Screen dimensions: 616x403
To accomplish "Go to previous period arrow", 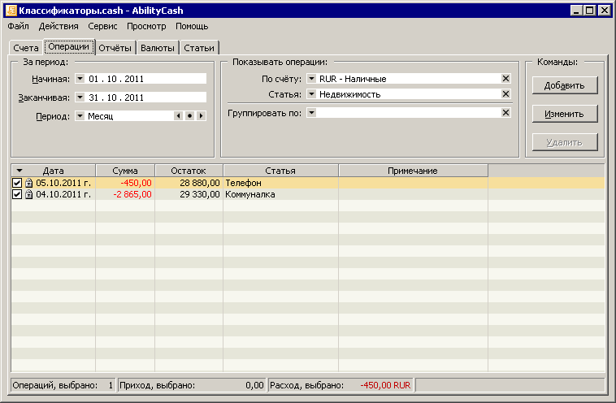I will pyautogui.click(x=179, y=116).
